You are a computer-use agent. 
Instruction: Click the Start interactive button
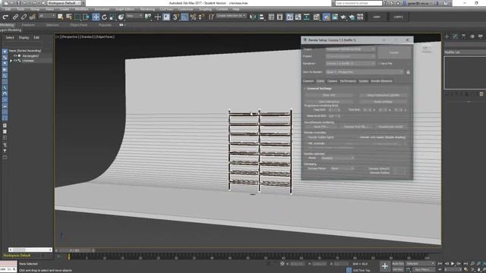click(329, 102)
